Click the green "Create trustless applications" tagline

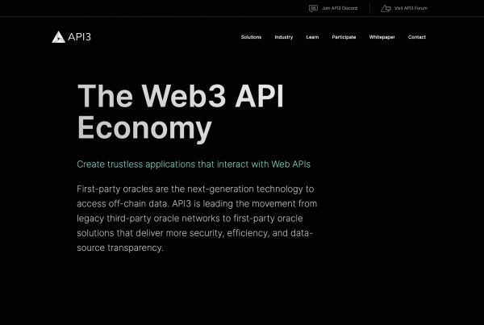pyautogui.click(x=193, y=164)
